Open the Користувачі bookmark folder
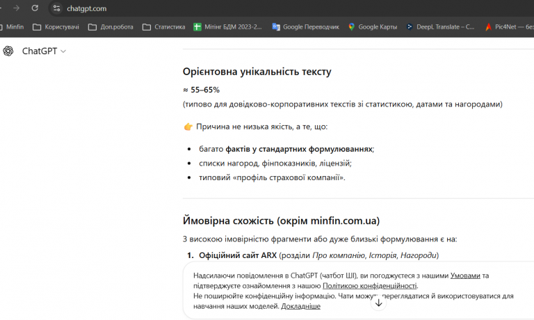Viewport: 534px width, 320px height. point(56,27)
